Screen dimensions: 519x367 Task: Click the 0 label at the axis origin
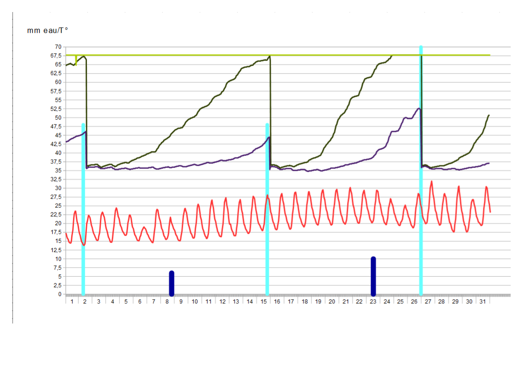[60, 293]
